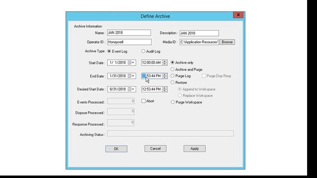
Task: Click the Browse button
Action: [227, 42]
